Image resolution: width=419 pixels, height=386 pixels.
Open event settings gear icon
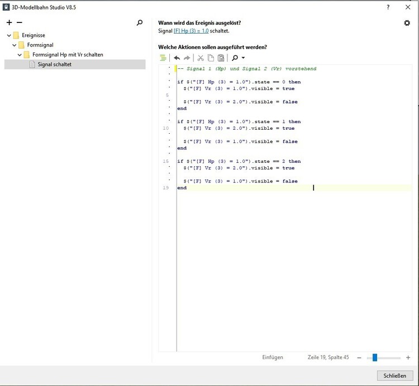pyautogui.click(x=407, y=23)
